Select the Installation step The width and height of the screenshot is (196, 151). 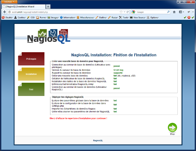click(x=31, y=74)
